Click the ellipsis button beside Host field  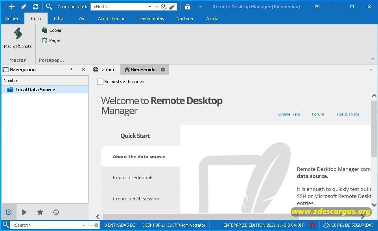(x=156, y=7)
